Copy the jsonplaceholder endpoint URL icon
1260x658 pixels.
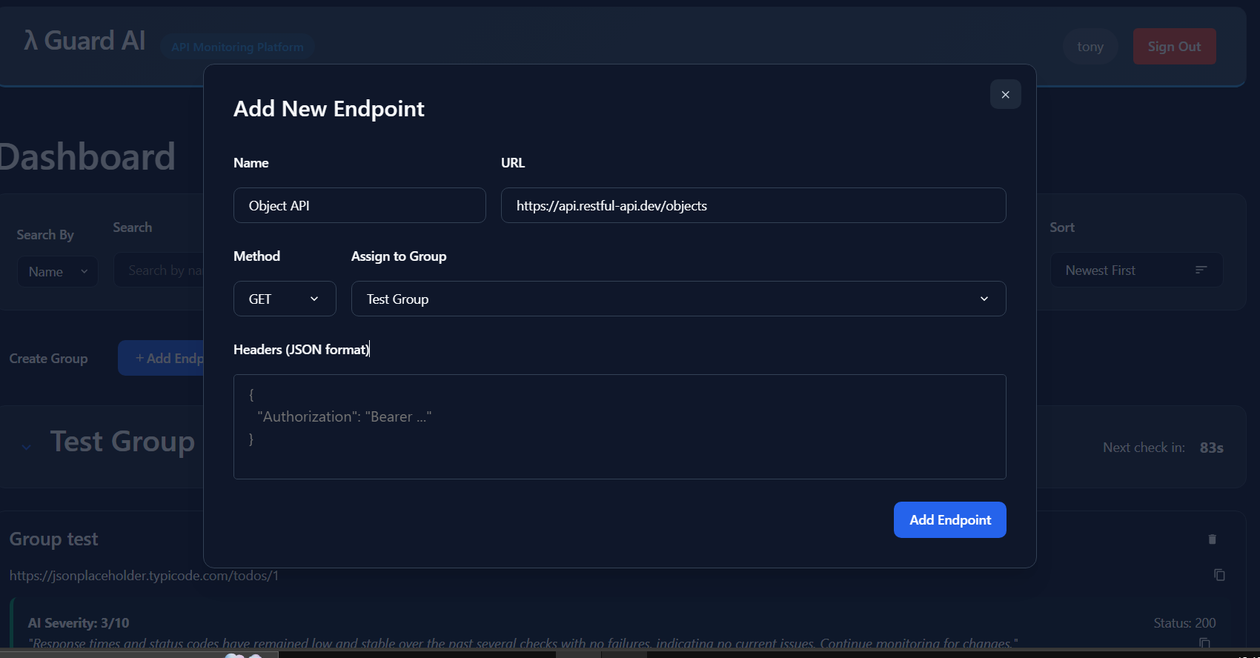click(1219, 574)
